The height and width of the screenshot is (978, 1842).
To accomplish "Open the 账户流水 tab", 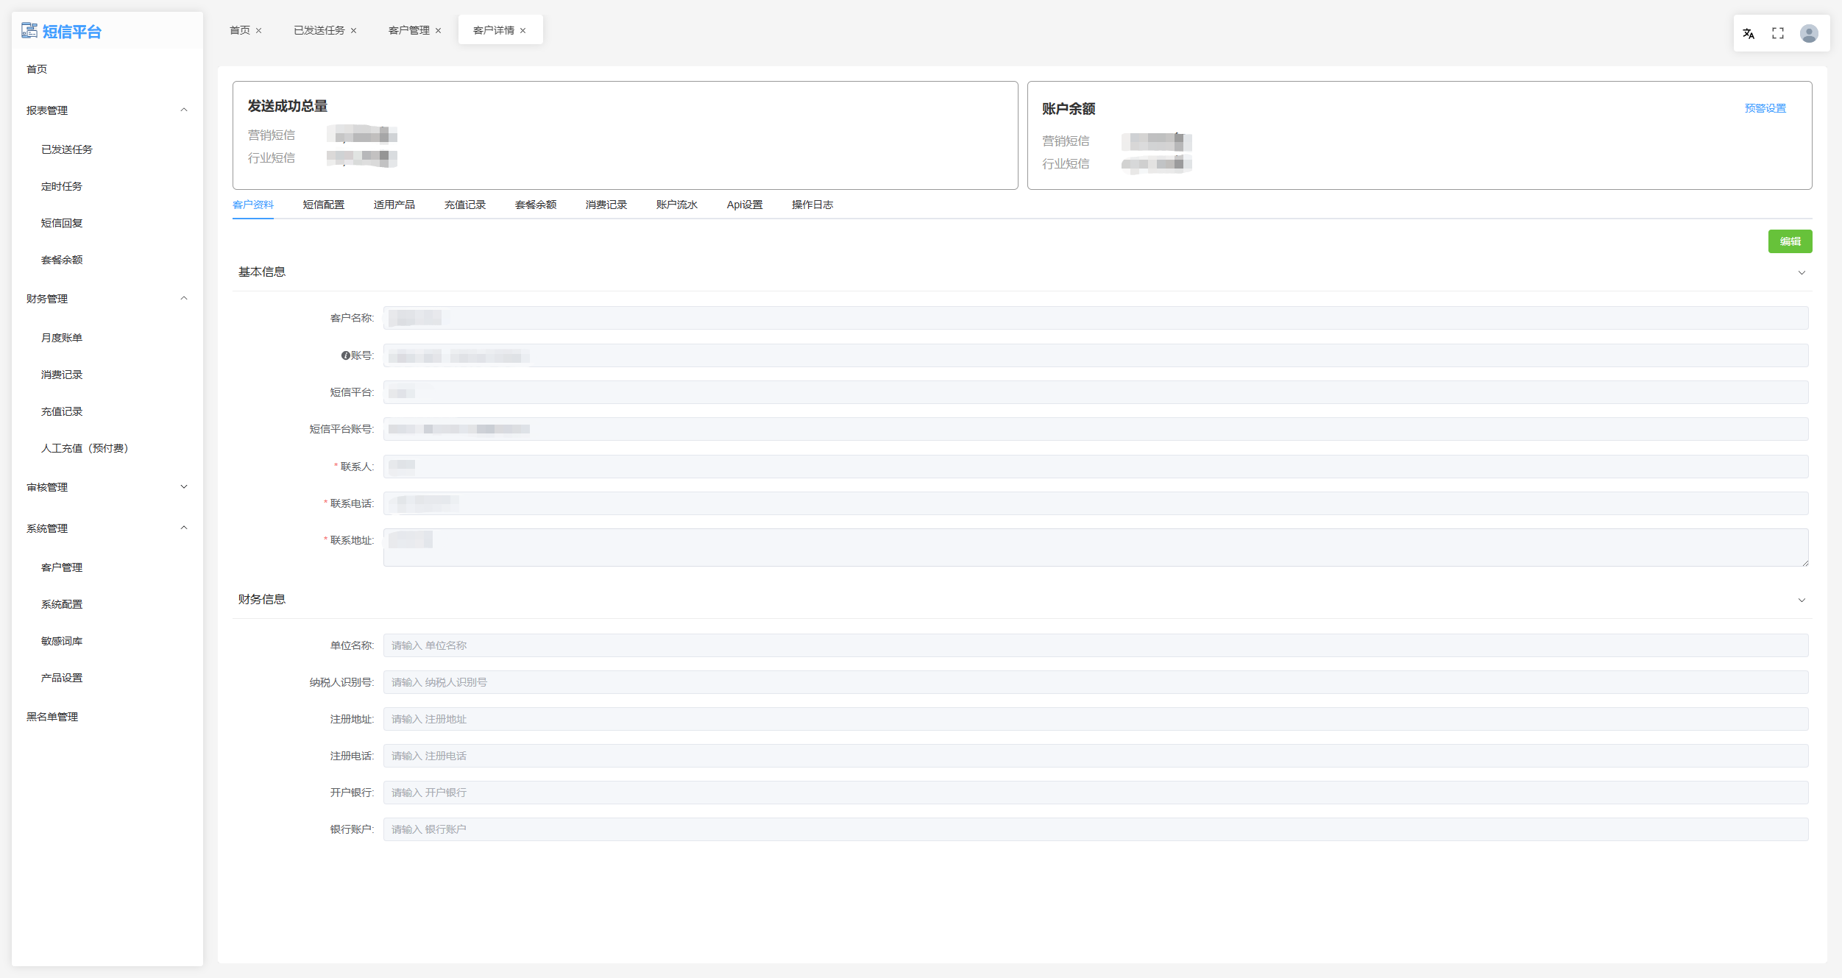I will 677,205.
